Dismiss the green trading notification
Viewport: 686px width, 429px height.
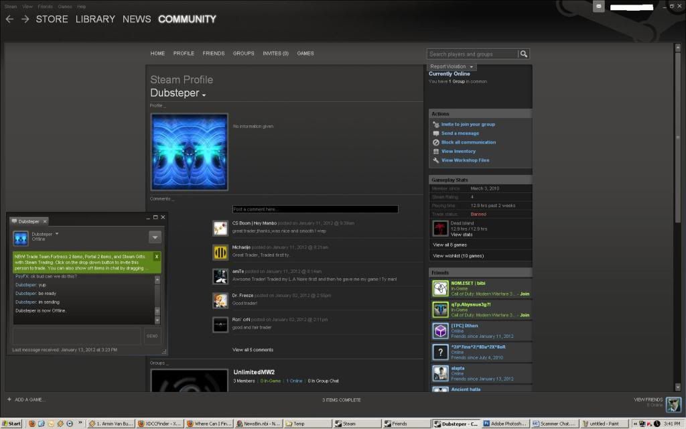(x=157, y=257)
